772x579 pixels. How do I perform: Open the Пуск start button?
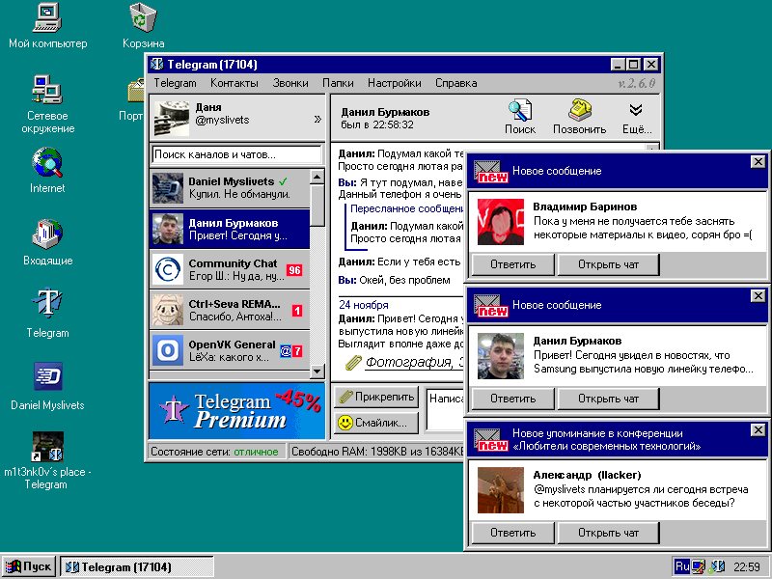pos(29,566)
